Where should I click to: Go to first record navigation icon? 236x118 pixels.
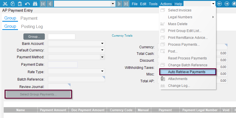[x=43, y=4]
